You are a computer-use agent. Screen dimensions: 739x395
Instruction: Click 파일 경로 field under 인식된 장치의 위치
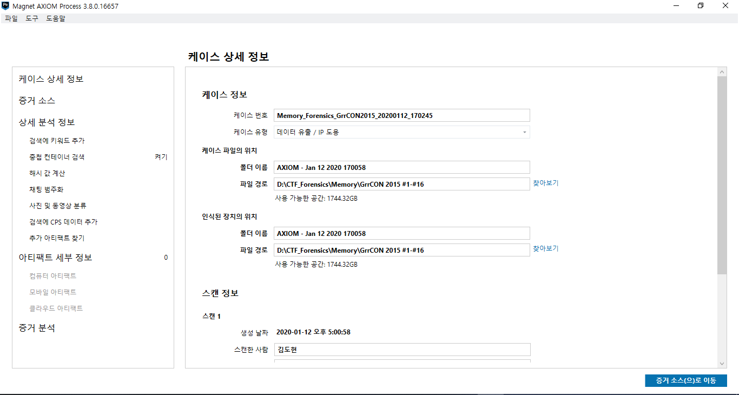pyautogui.click(x=402, y=250)
